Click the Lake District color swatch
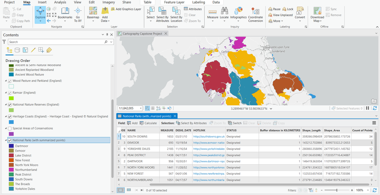Screen dimensions: 380x195 (x=11, y=156)
